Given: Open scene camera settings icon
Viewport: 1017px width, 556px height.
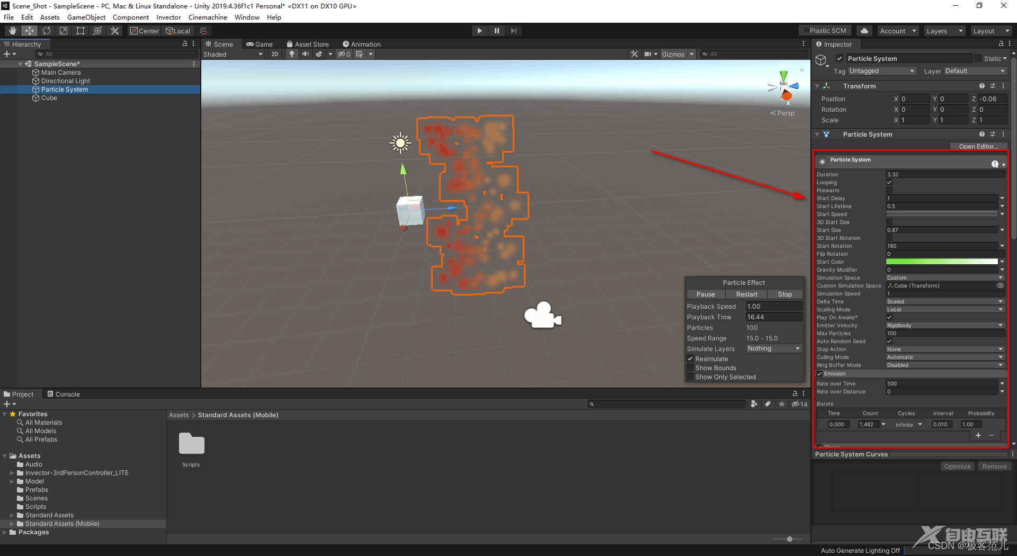Looking at the screenshot, I should click(x=648, y=54).
